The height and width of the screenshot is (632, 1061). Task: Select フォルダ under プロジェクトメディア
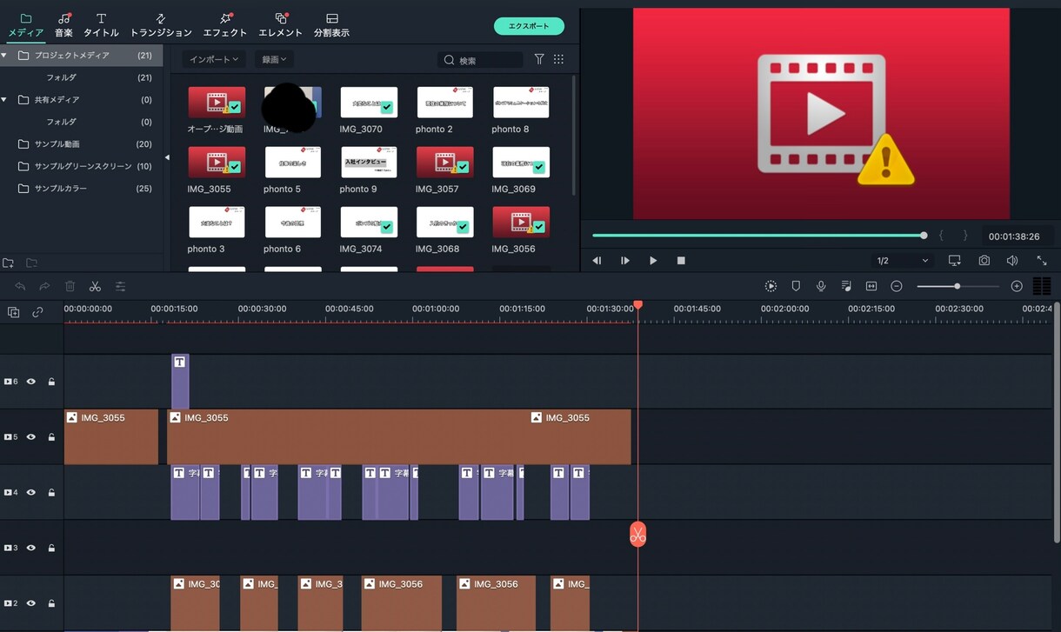click(x=82, y=77)
